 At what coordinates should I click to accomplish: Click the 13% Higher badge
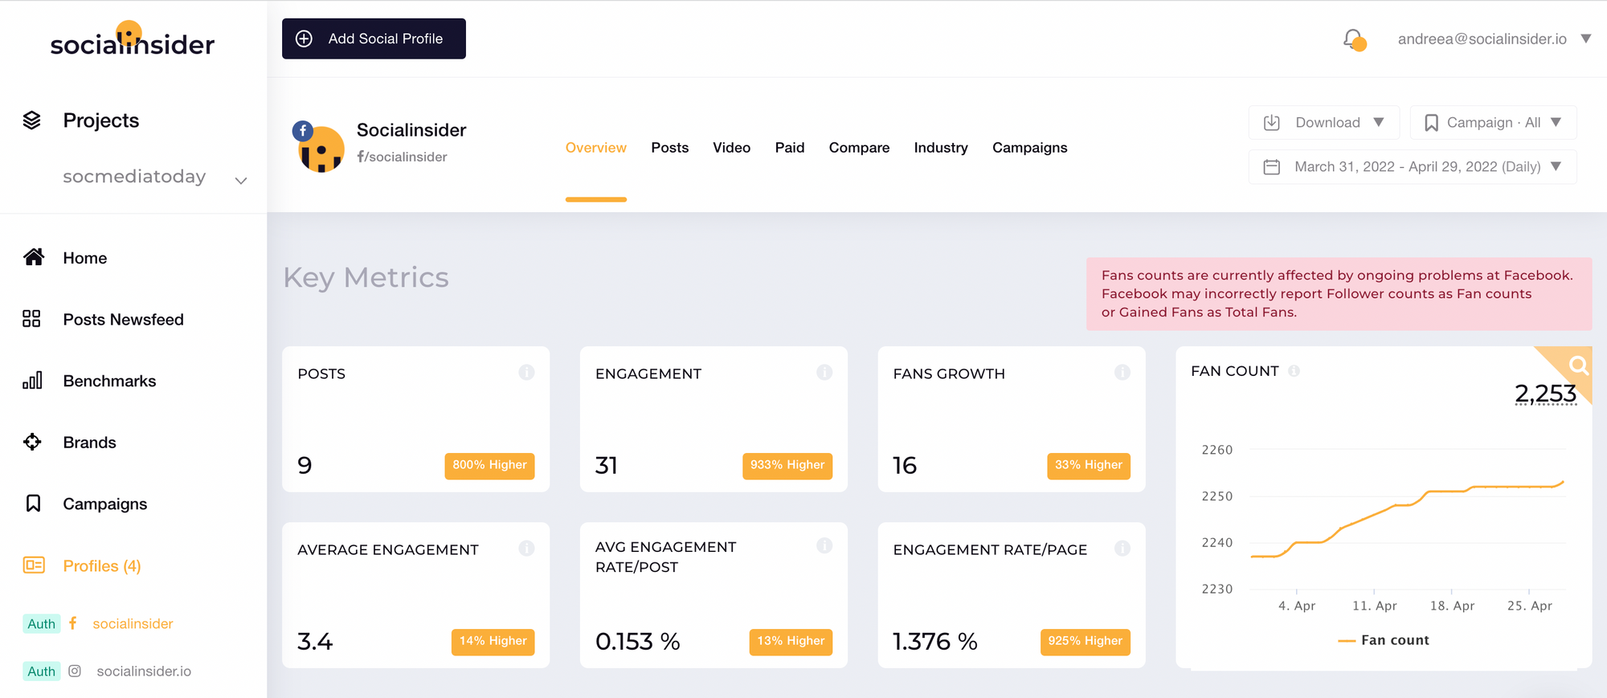pos(791,641)
